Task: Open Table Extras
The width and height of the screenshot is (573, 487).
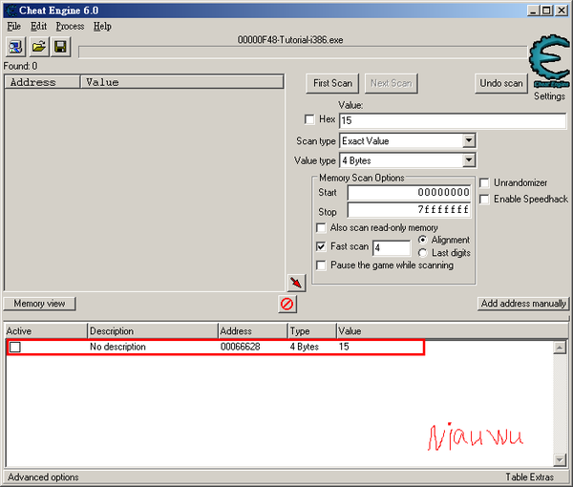Action: (529, 477)
